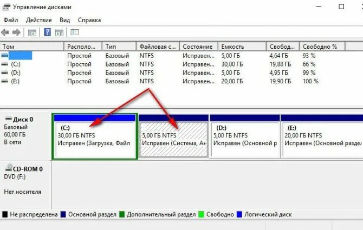Sort by the Располо... column header
Screen dimensions: 363x230
tap(83, 47)
